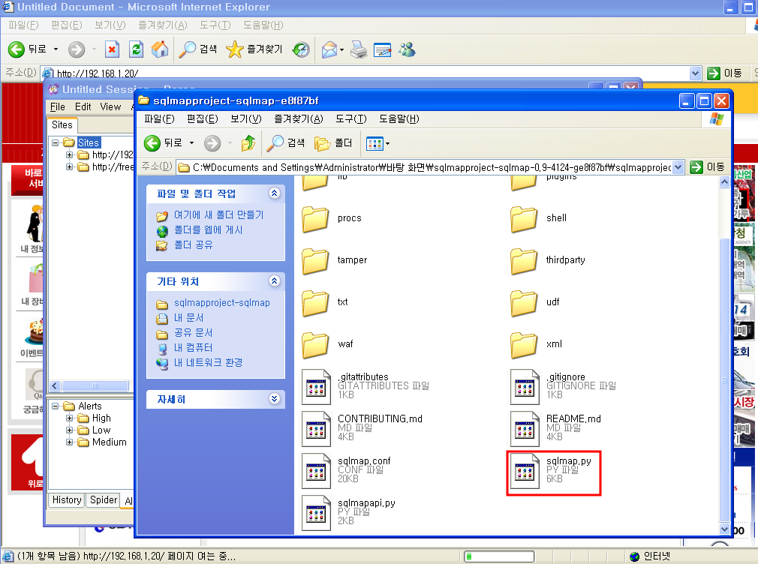758x564 pixels.
Task: Open Explorer Back history dropdown arrow
Action: [x=191, y=143]
